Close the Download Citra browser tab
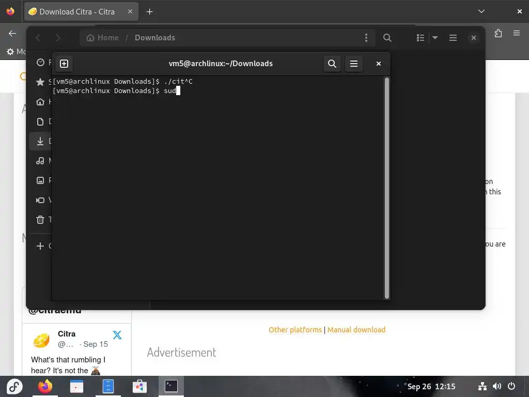 click(130, 11)
